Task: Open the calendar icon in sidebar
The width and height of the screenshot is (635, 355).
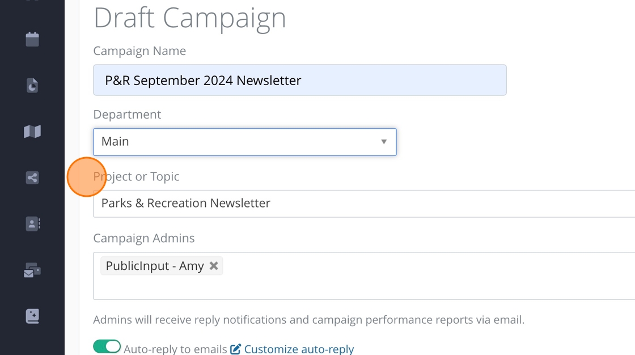Action: click(32, 40)
